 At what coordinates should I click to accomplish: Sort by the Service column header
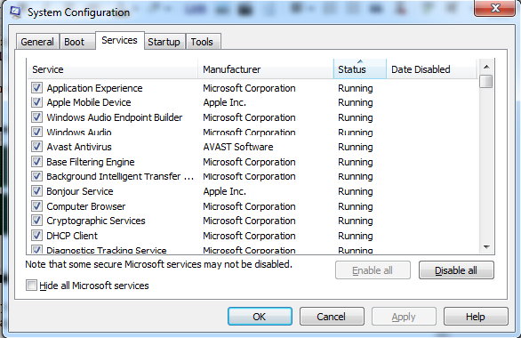(x=112, y=68)
